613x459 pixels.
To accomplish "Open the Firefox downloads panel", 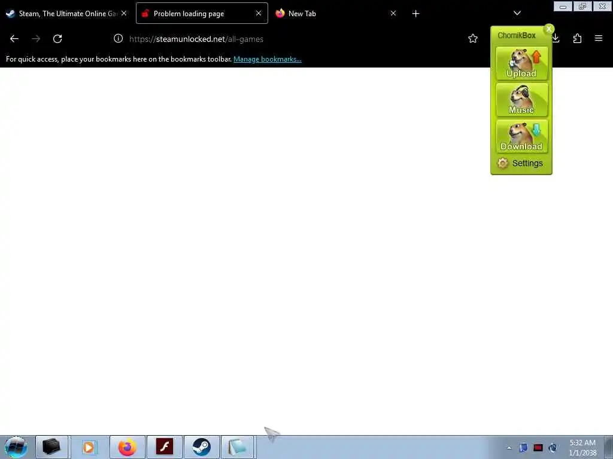I will (556, 38).
